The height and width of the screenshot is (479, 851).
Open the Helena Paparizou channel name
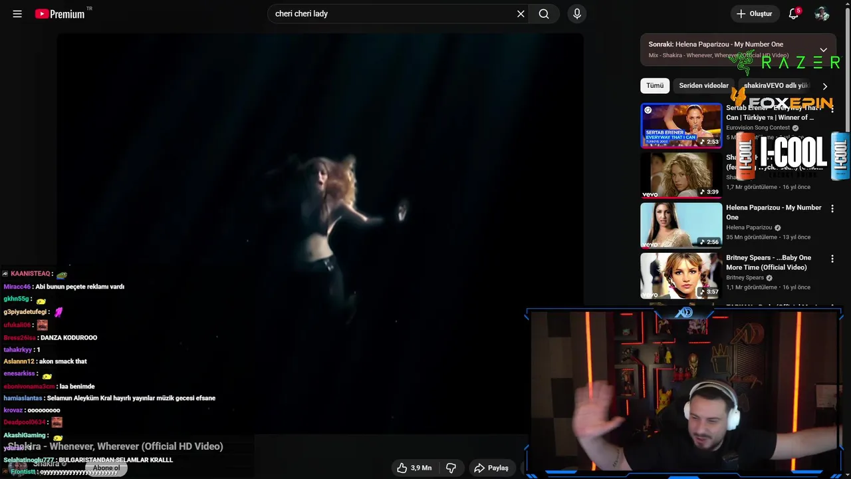coord(749,228)
